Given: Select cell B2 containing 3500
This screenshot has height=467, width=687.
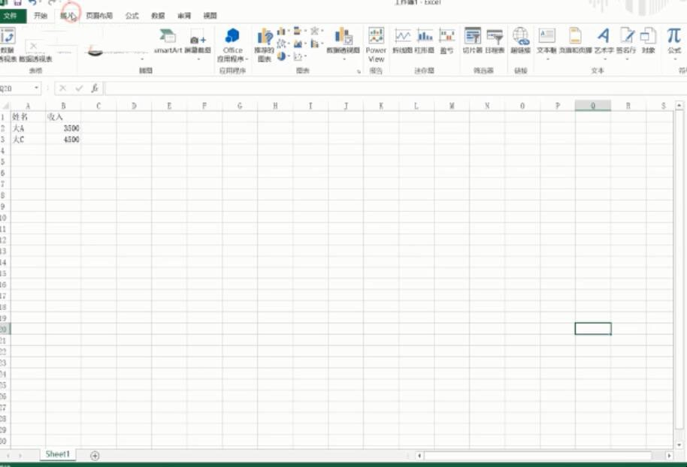Looking at the screenshot, I should [x=64, y=128].
